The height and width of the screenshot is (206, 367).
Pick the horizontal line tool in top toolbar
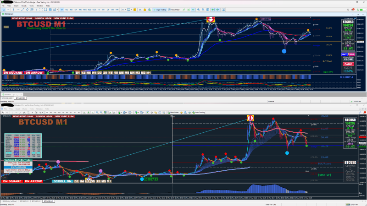tap(18, 10)
